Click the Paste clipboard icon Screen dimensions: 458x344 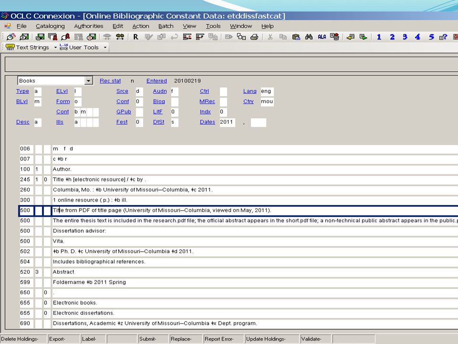click(296, 37)
